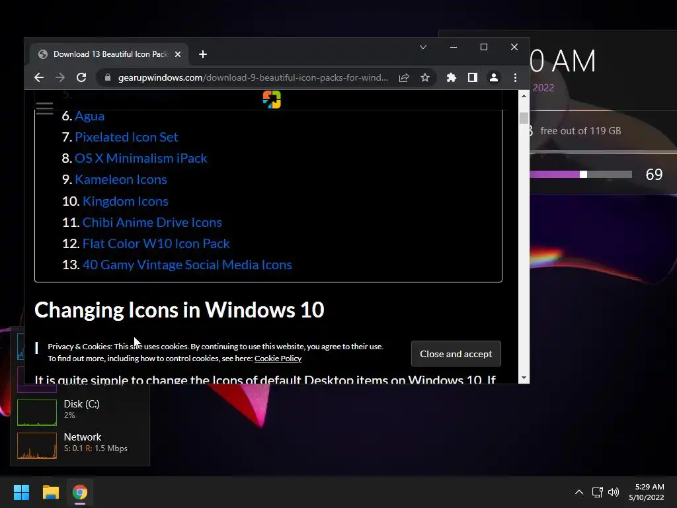This screenshot has height=508, width=677.
Task: Close the Download 13 Beautiful Icon Pack tab
Action: [177, 54]
